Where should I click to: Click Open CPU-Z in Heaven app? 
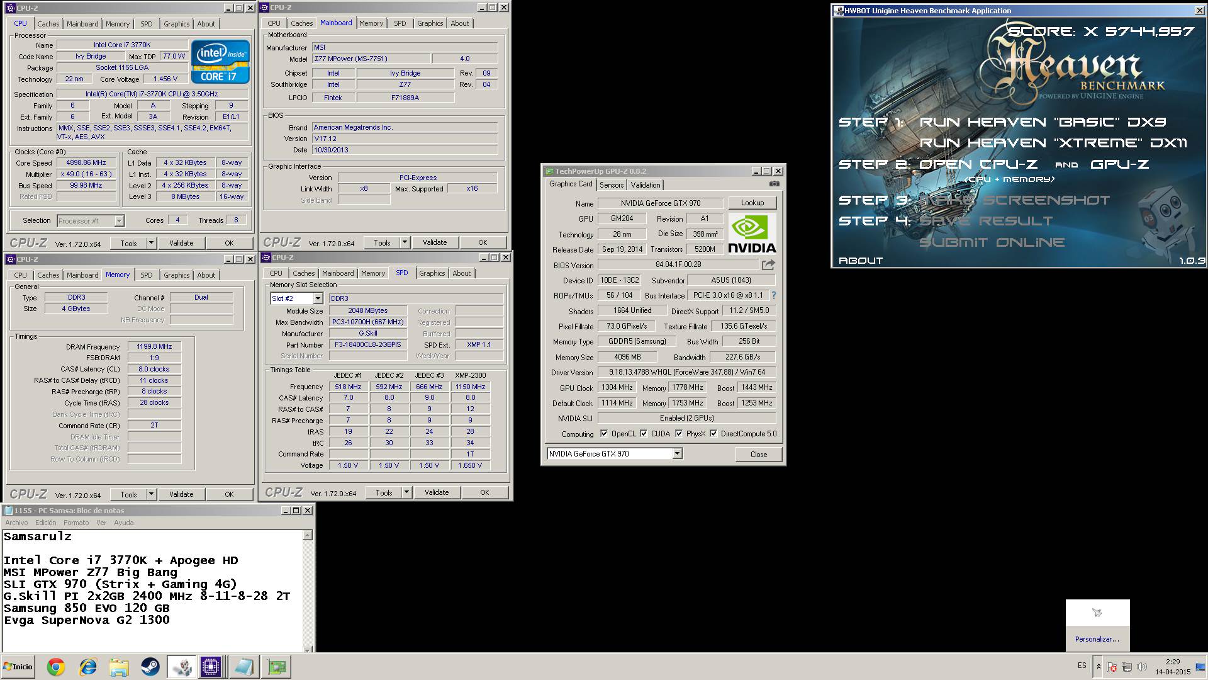coord(978,164)
